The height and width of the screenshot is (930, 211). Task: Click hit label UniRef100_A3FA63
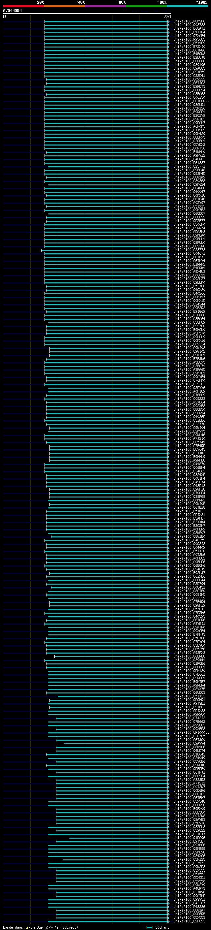pos(189,94)
